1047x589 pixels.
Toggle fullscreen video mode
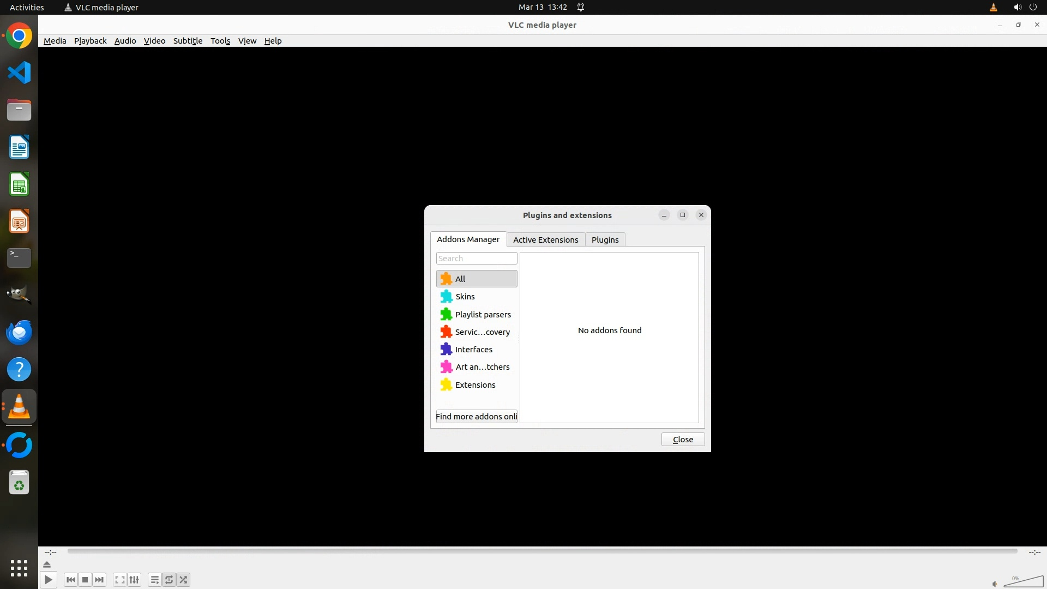click(x=120, y=580)
